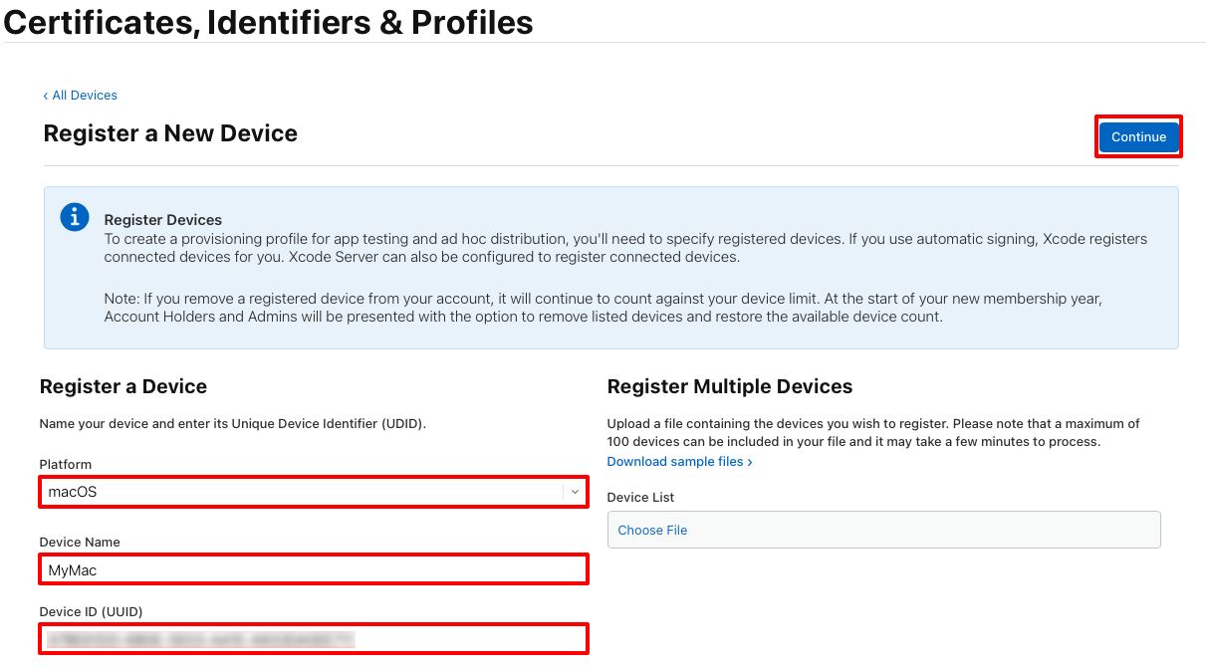The width and height of the screenshot is (1206, 667).
Task: Click the Certificates, Identifiers & Profiles title
Action: (x=267, y=22)
